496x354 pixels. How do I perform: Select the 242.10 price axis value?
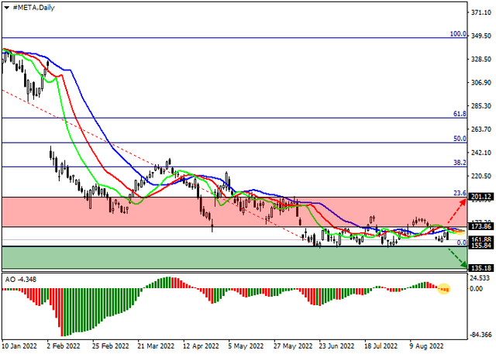tap(480, 153)
